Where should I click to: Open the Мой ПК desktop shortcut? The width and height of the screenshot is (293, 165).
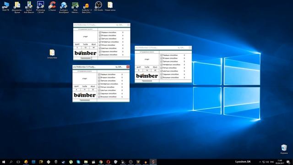5,6
